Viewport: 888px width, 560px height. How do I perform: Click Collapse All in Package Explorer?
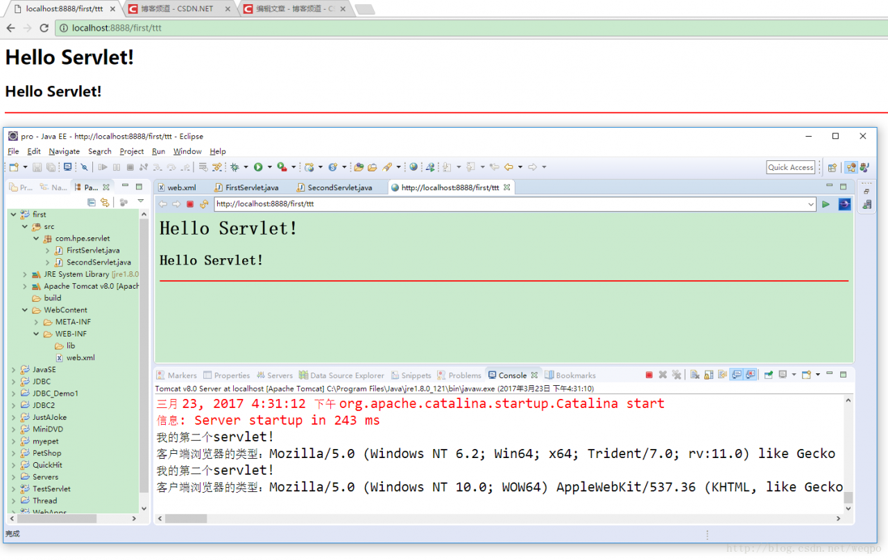92,202
